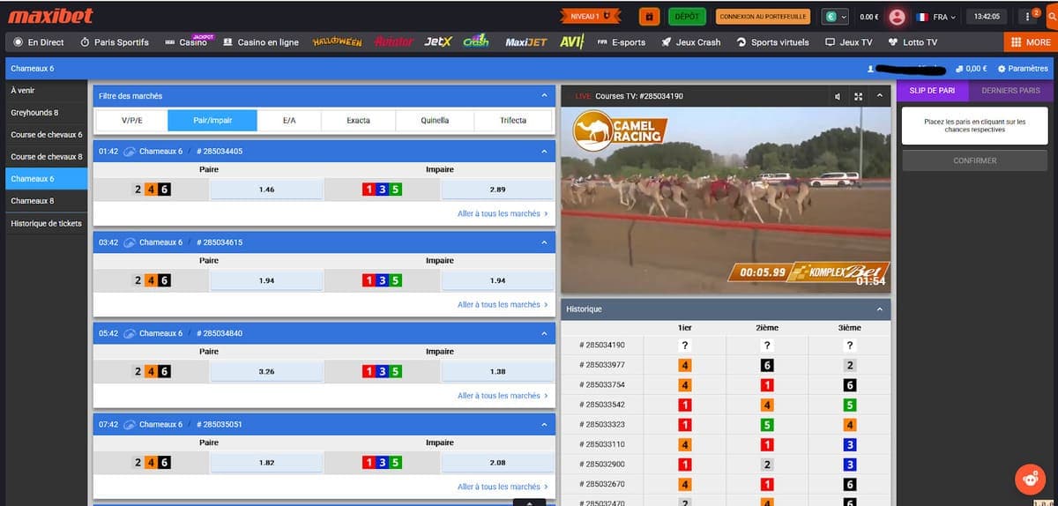Viewport: 1058px width, 506px height.
Task: Open the FRA language dropdown
Action: coord(935,17)
